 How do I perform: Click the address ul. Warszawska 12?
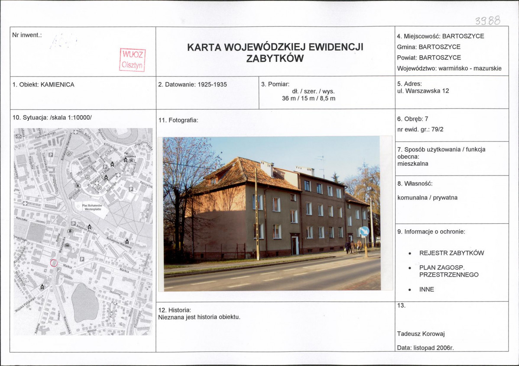(423, 91)
